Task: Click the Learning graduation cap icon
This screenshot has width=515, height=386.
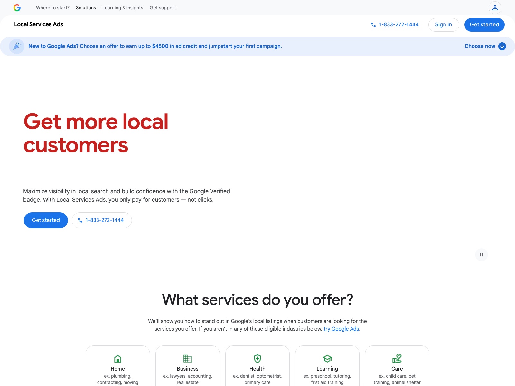Action: (x=327, y=358)
